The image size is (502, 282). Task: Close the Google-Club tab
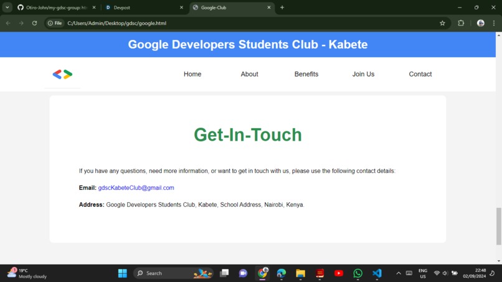pos(269,7)
